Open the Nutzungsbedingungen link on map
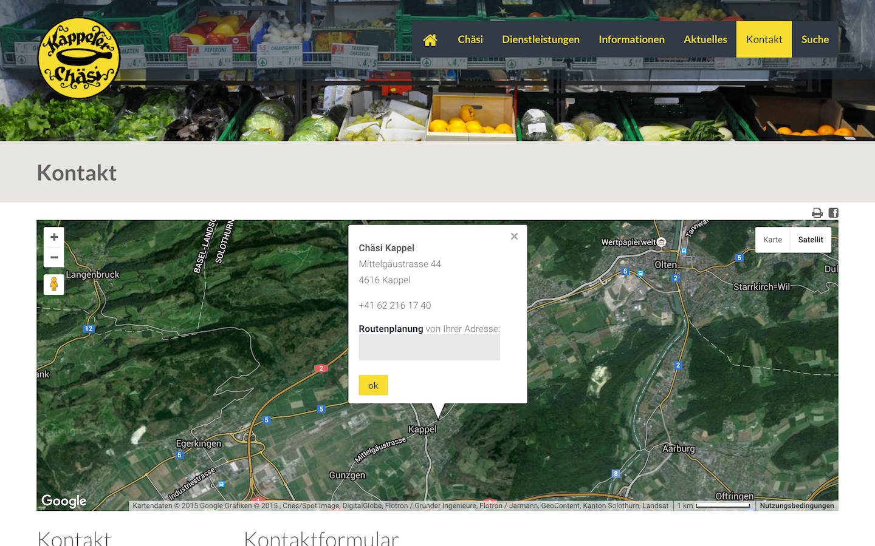 (797, 505)
